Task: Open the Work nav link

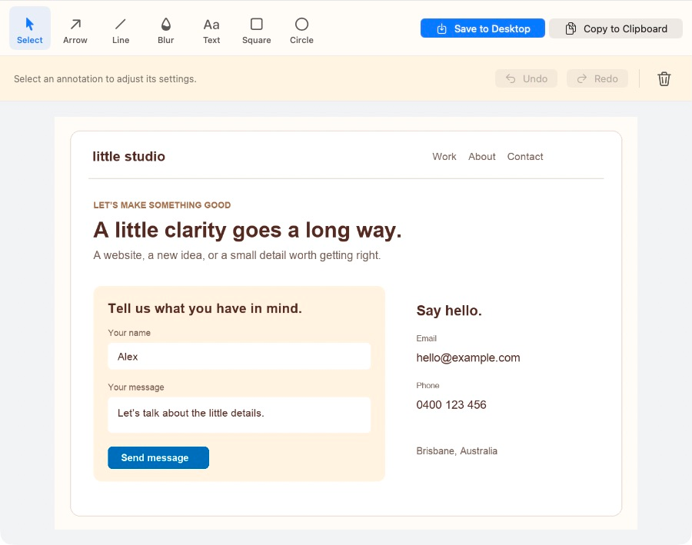Action: pyautogui.click(x=444, y=157)
